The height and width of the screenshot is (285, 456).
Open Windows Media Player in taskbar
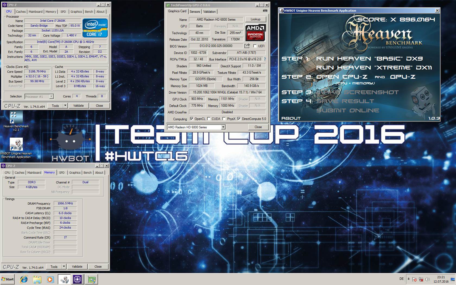point(50,279)
